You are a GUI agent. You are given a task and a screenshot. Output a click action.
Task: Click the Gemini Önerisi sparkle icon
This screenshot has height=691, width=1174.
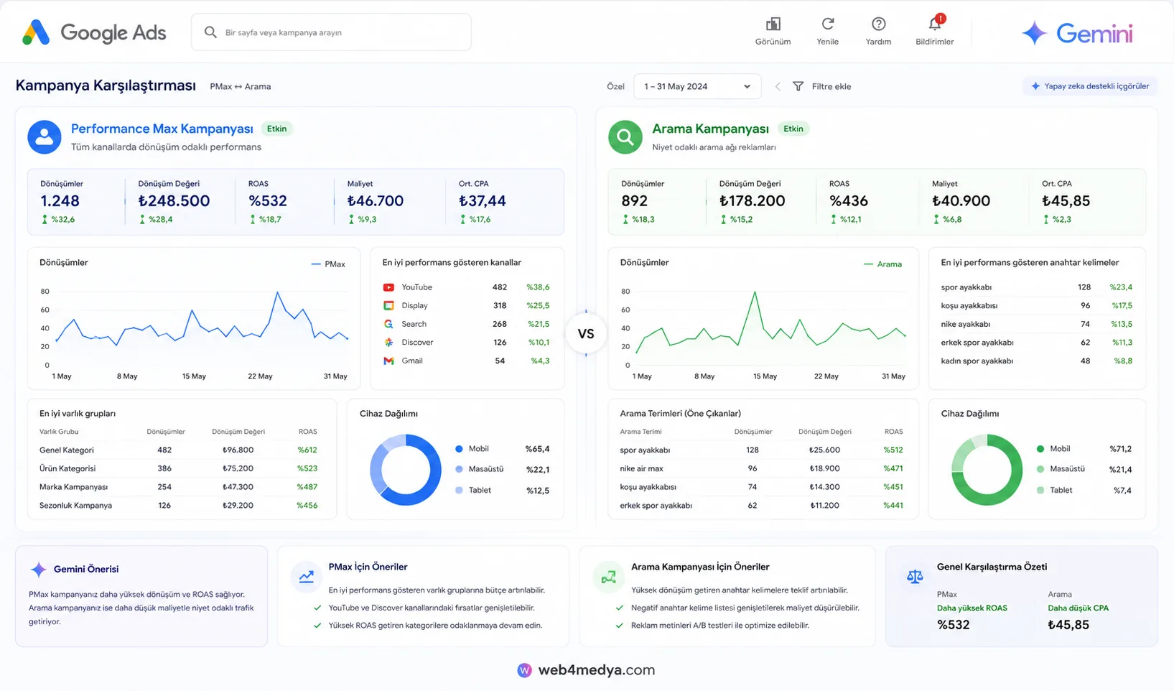[39, 570]
